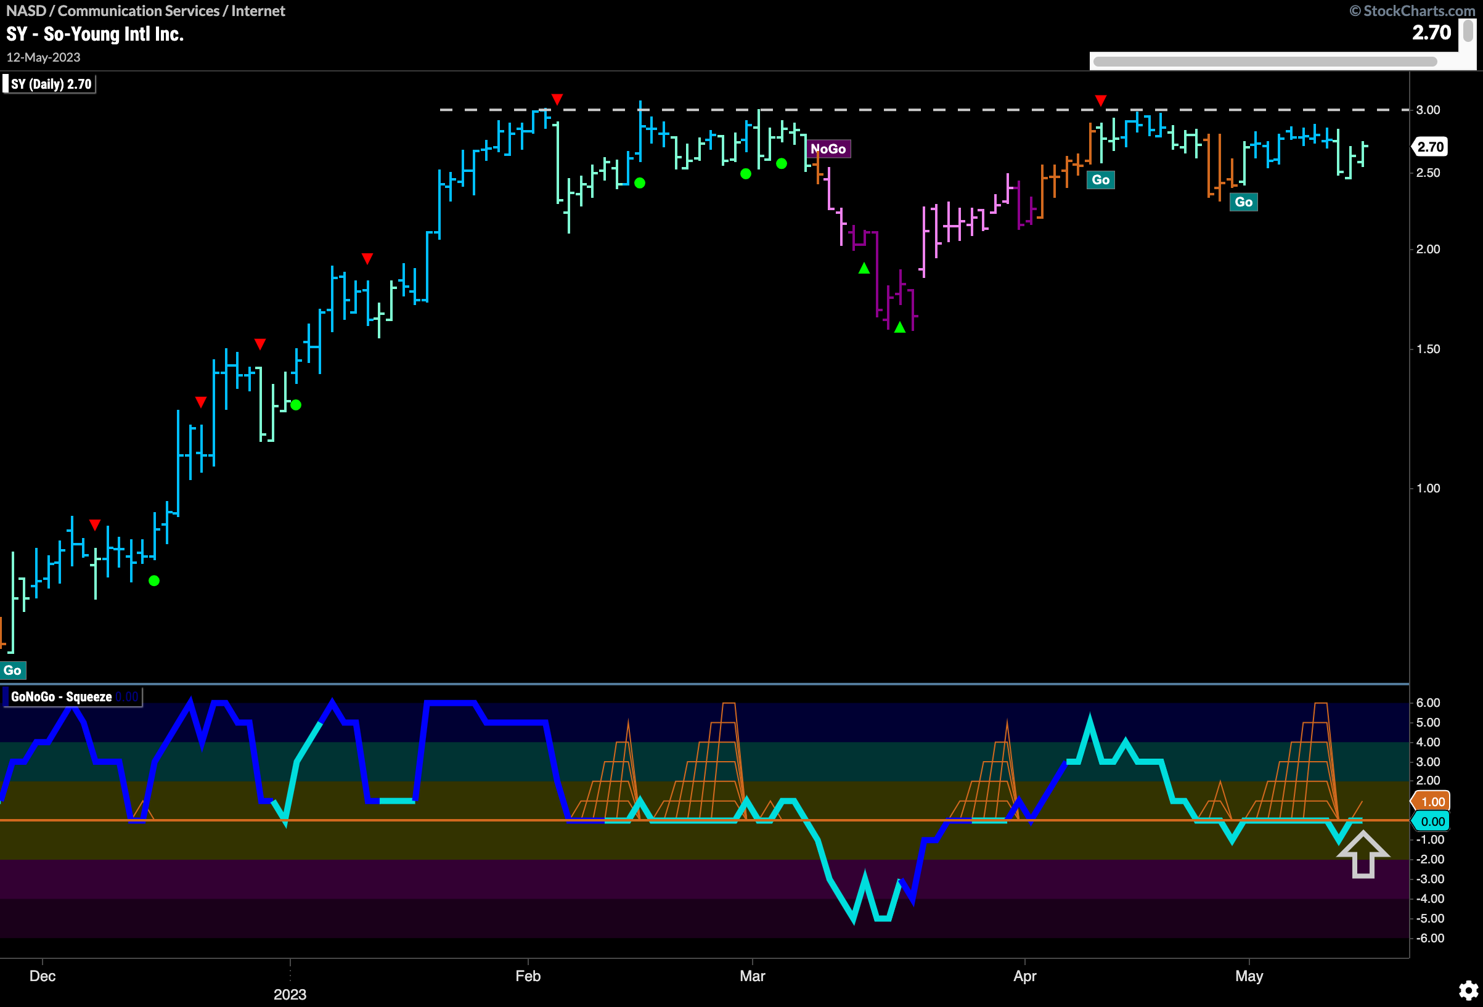Click the horizontal scrollbar in the header

pos(1265,62)
